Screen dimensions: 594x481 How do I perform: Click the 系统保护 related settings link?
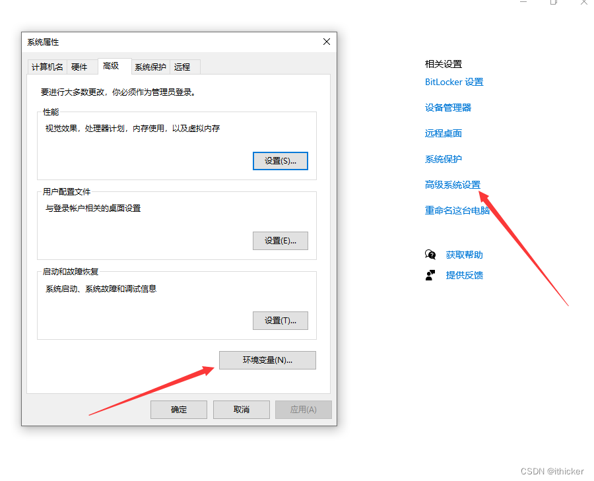point(443,158)
